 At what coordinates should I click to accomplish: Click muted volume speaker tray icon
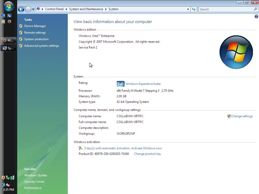click(8, 185)
